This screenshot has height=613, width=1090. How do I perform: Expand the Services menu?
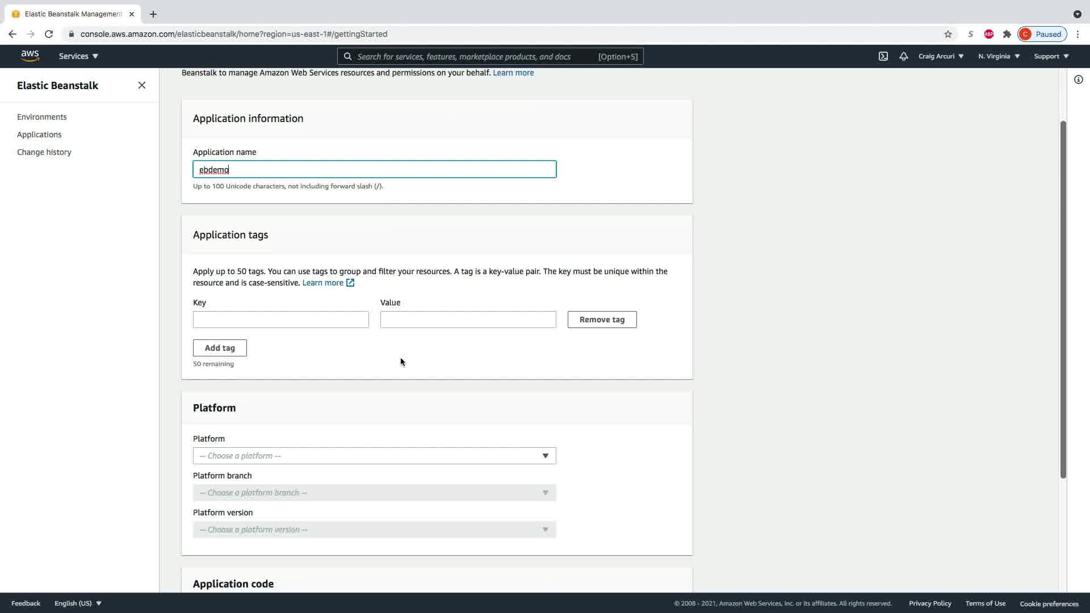(78, 56)
